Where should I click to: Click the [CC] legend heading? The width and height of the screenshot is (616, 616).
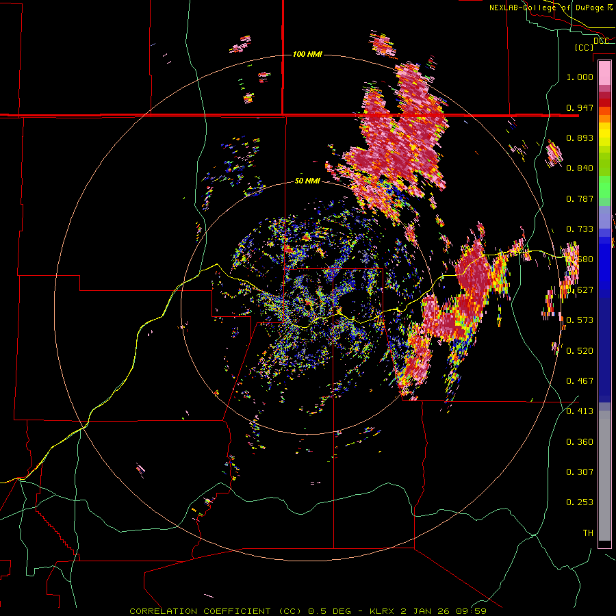click(x=585, y=47)
